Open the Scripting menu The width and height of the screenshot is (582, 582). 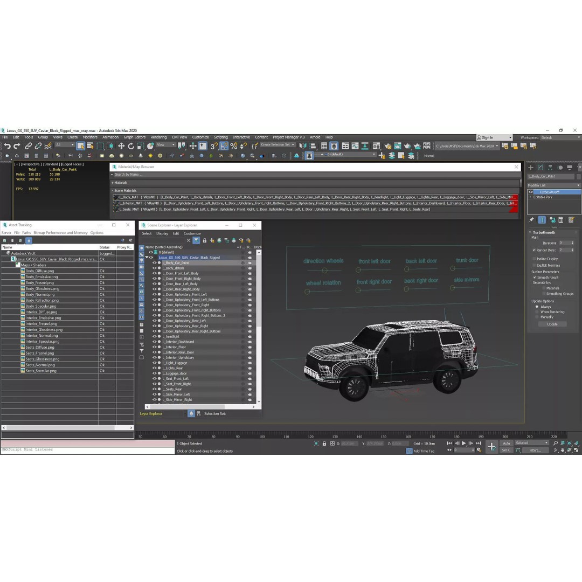(x=221, y=137)
